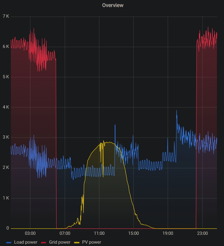This screenshot has width=224, height=246.
Task: Click the 23:00 time axis label
Action: [x=202, y=233]
